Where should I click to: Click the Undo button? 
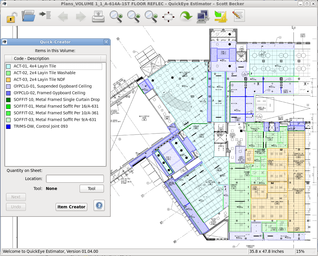click(x=16, y=207)
